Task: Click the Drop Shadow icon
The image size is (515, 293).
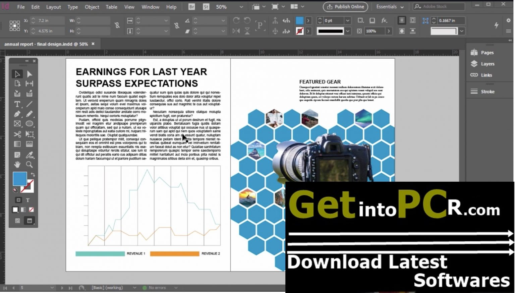Action: point(372,20)
